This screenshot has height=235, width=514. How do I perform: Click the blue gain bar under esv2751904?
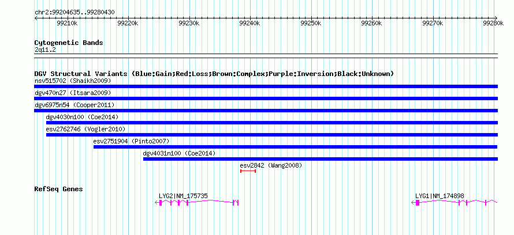pos(295,147)
